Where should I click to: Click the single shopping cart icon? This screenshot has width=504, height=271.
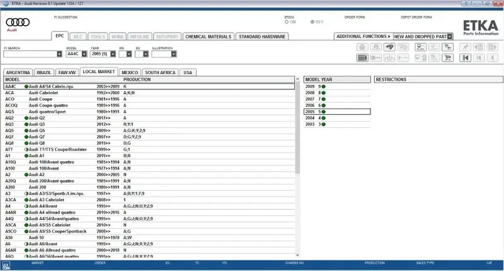tap(447, 58)
